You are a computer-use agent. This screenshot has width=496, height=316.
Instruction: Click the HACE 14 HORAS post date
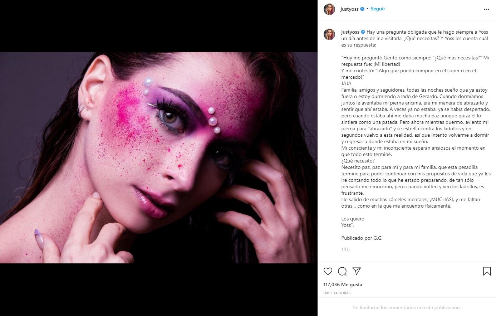point(337,293)
